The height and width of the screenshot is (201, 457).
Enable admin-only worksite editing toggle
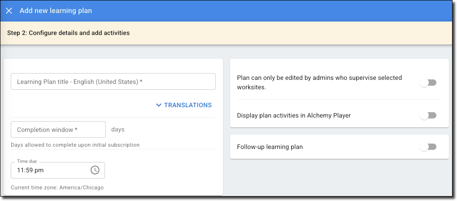tap(428, 83)
